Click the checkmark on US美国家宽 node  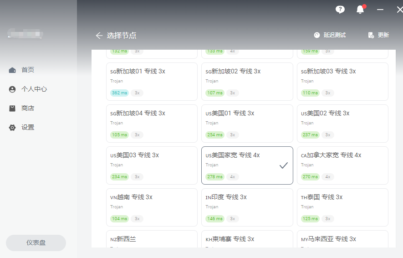[x=284, y=165]
